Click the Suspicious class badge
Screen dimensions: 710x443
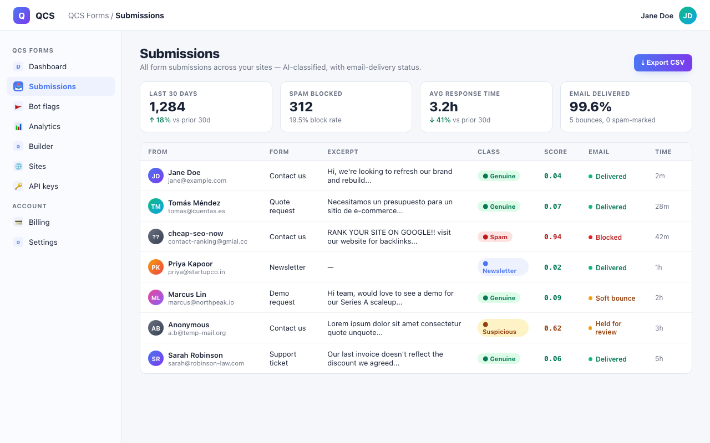tap(503, 328)
